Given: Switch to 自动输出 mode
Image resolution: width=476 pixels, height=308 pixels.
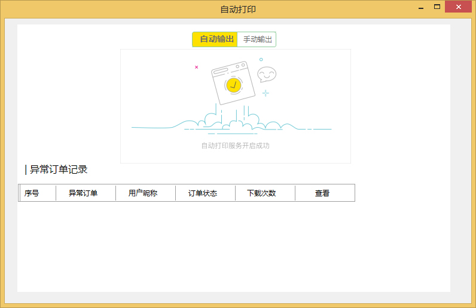Looking at the screenshot, I should pyautogui.click(x=215, y=39).
